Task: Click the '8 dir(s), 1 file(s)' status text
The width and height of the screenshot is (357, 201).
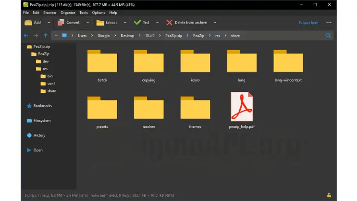Action: 56,195
